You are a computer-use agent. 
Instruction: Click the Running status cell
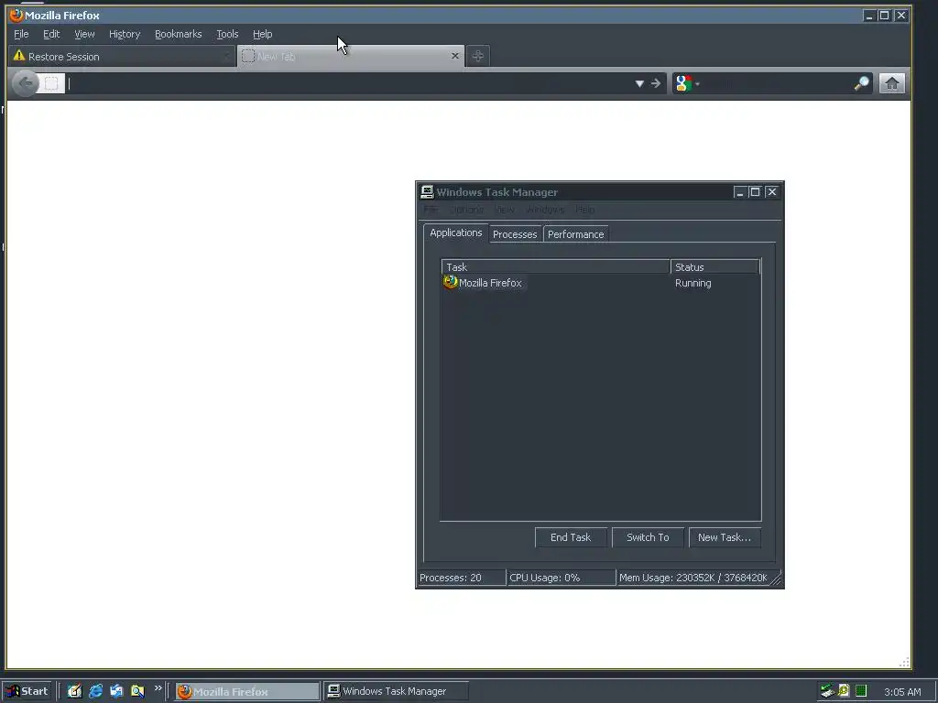click(x=693, y=283)
